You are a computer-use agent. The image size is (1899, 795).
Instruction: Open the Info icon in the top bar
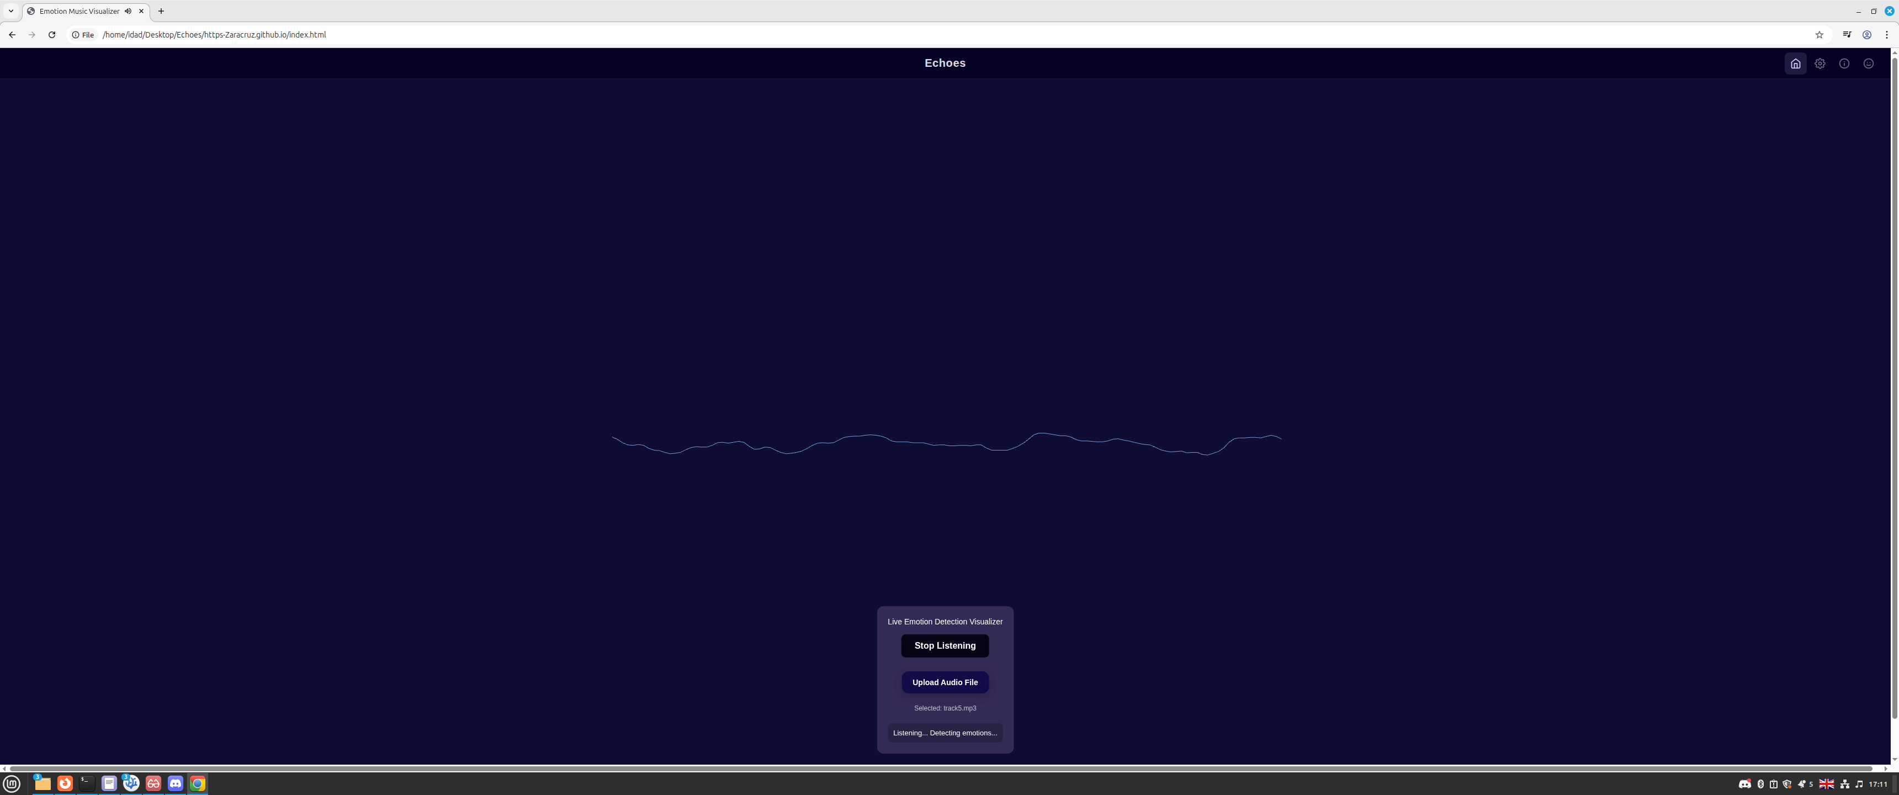[x=1844, y=63]
